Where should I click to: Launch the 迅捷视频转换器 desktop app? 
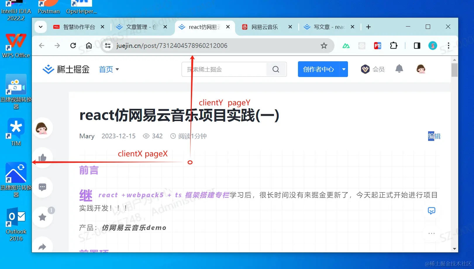pyautogui.click(x=16, y=92)
